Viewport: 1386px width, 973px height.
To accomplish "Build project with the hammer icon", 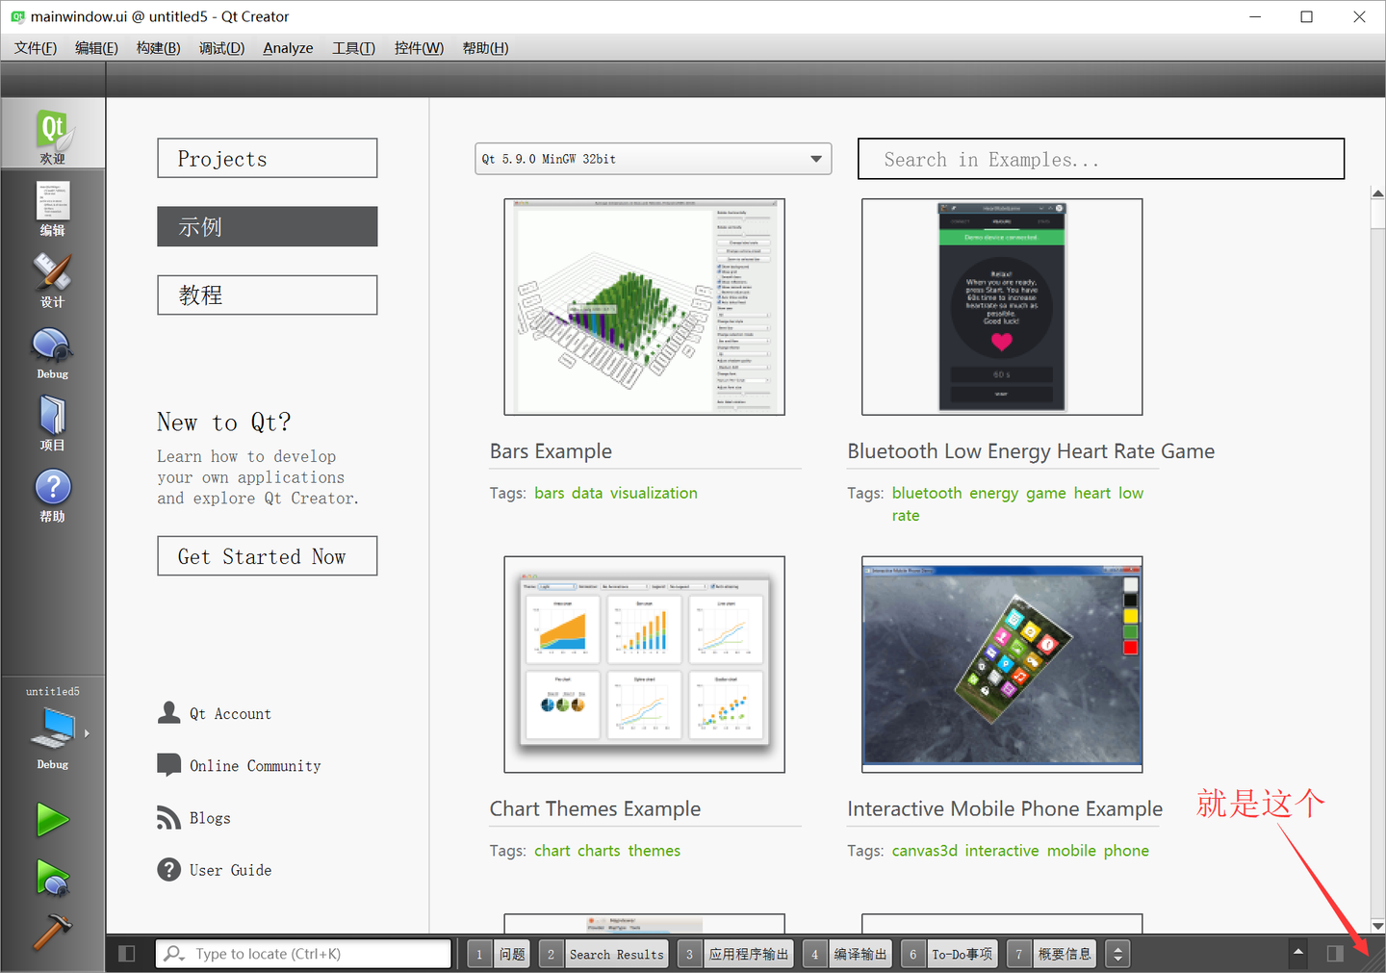I will point(52,932).
